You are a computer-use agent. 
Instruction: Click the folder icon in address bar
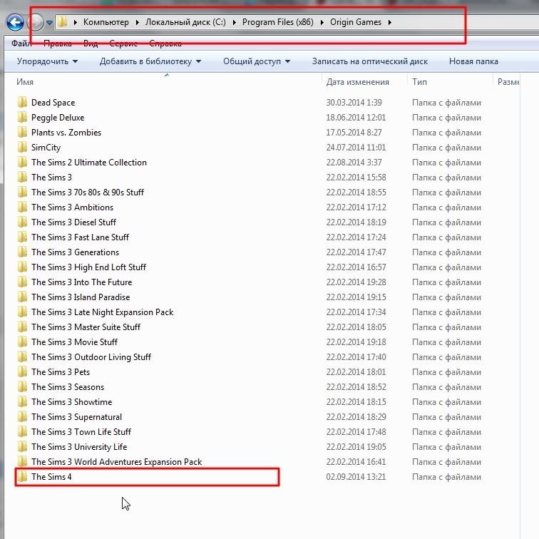pyautogui.click(x=62, y=21)
